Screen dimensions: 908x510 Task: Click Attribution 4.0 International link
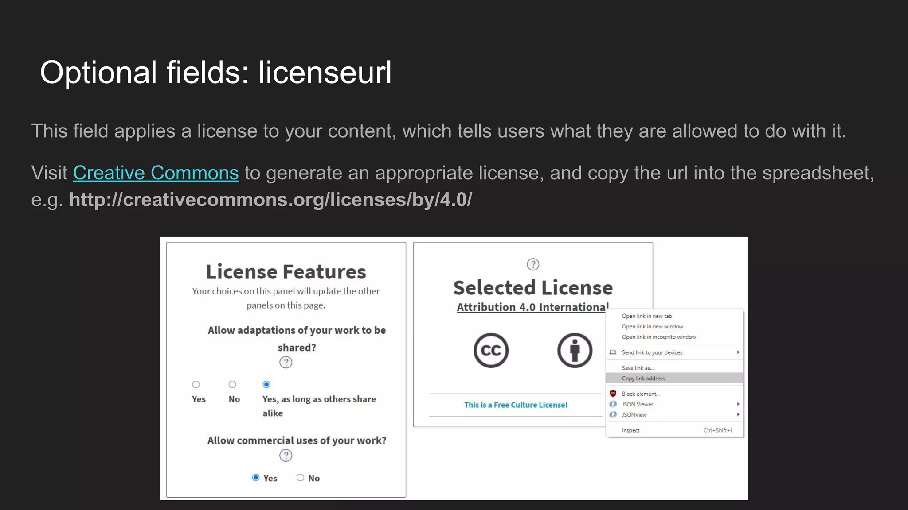[x=532, y=307]
